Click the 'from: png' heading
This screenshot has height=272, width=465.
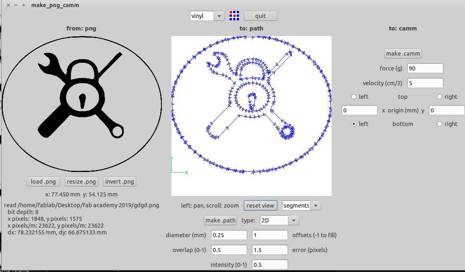81,28
